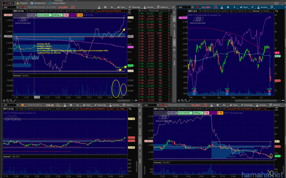Open the flask share icon on the SPY chart
This screenshot has width=286, height=178.
point(65,105)
